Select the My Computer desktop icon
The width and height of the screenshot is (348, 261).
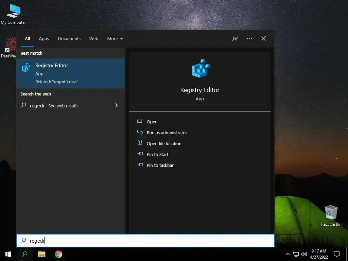(x=13, y=14)
